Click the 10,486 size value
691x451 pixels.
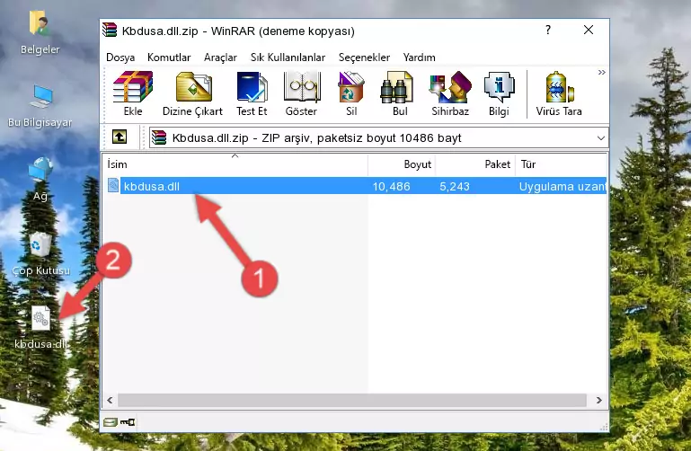[x=392, y=186]
